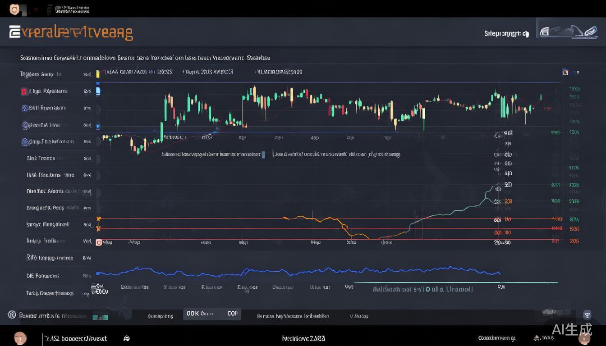Select the second sidebar row with the red D icon
606x346 pixels.
pyautogui.click(x=49, y=91)
